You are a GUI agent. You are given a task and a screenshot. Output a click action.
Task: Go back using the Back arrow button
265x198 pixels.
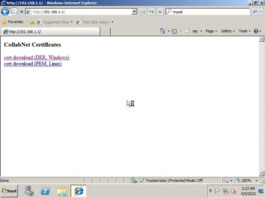point(5,12)
